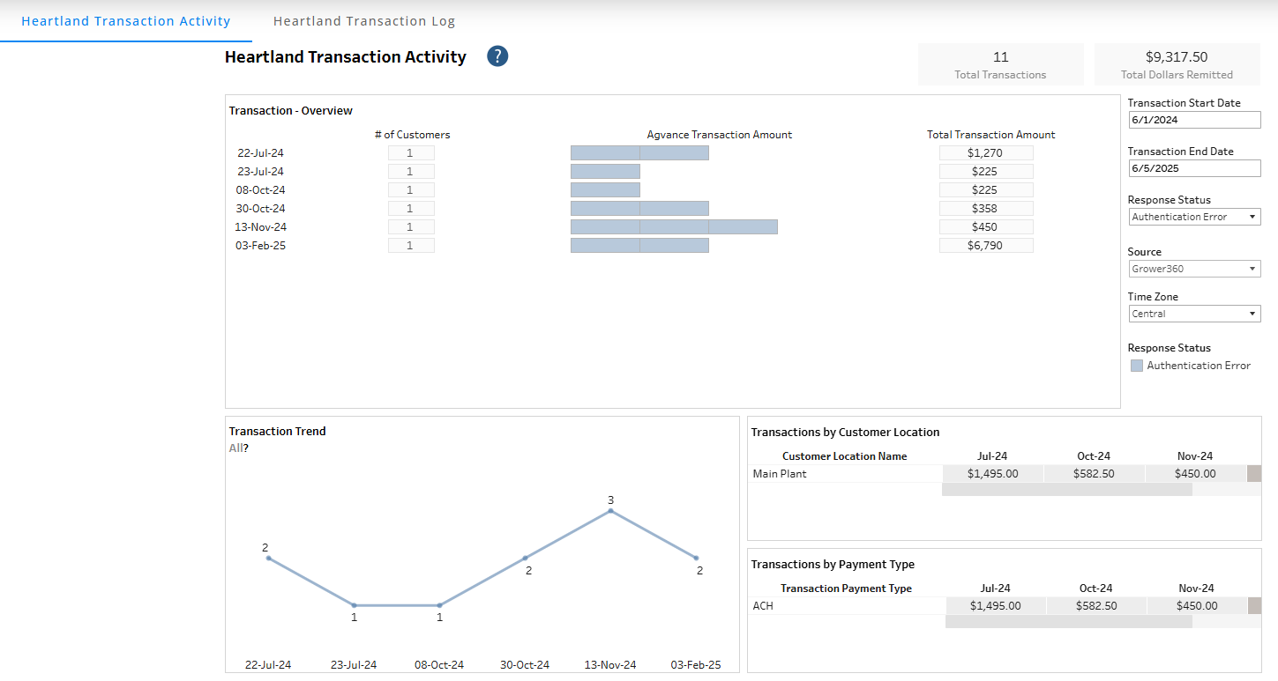Click the # of Customers column header

pos(412,135)
